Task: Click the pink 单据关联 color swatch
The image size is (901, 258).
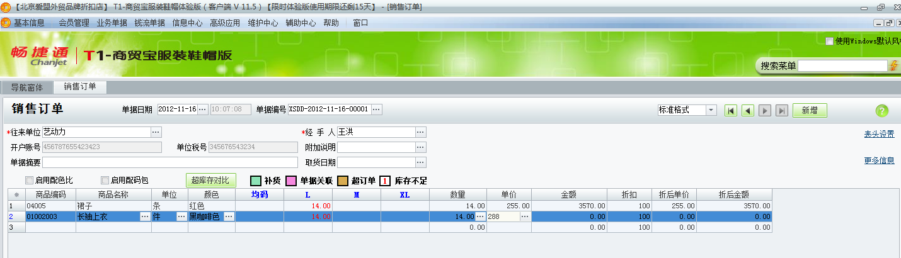Action: (x=291, y=181)
